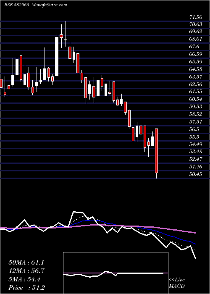The image size is (210, 294).
Task: Click the Price : 51.2 readout
Action: [x=26, y=288]
